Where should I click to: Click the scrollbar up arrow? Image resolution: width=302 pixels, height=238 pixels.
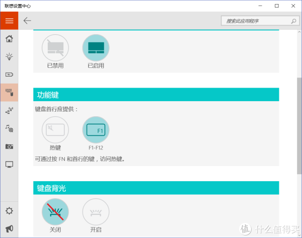tap(299, 32)
